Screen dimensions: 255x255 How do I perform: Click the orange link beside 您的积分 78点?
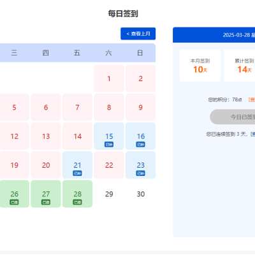(252, 99)
